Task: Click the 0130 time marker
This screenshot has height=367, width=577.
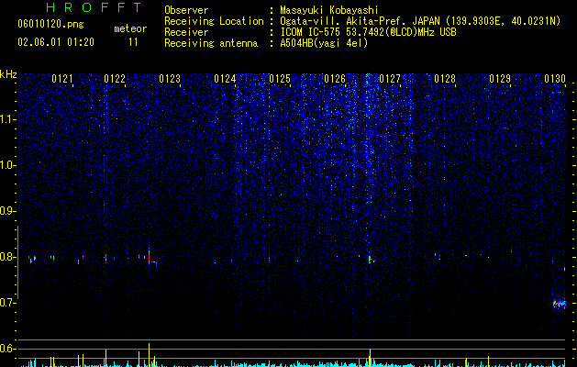Action: click(x=555, y=79)
